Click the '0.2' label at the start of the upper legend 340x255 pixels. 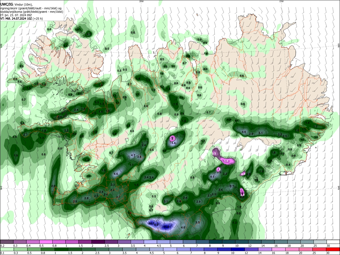pyautogui.click(x=2, y=245)
